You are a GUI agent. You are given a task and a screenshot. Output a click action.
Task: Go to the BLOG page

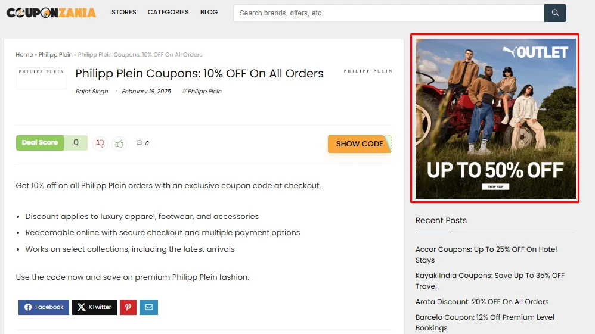[x=209, y=12]
